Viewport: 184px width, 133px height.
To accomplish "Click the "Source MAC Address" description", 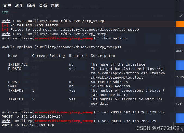I will click(111, 86).
